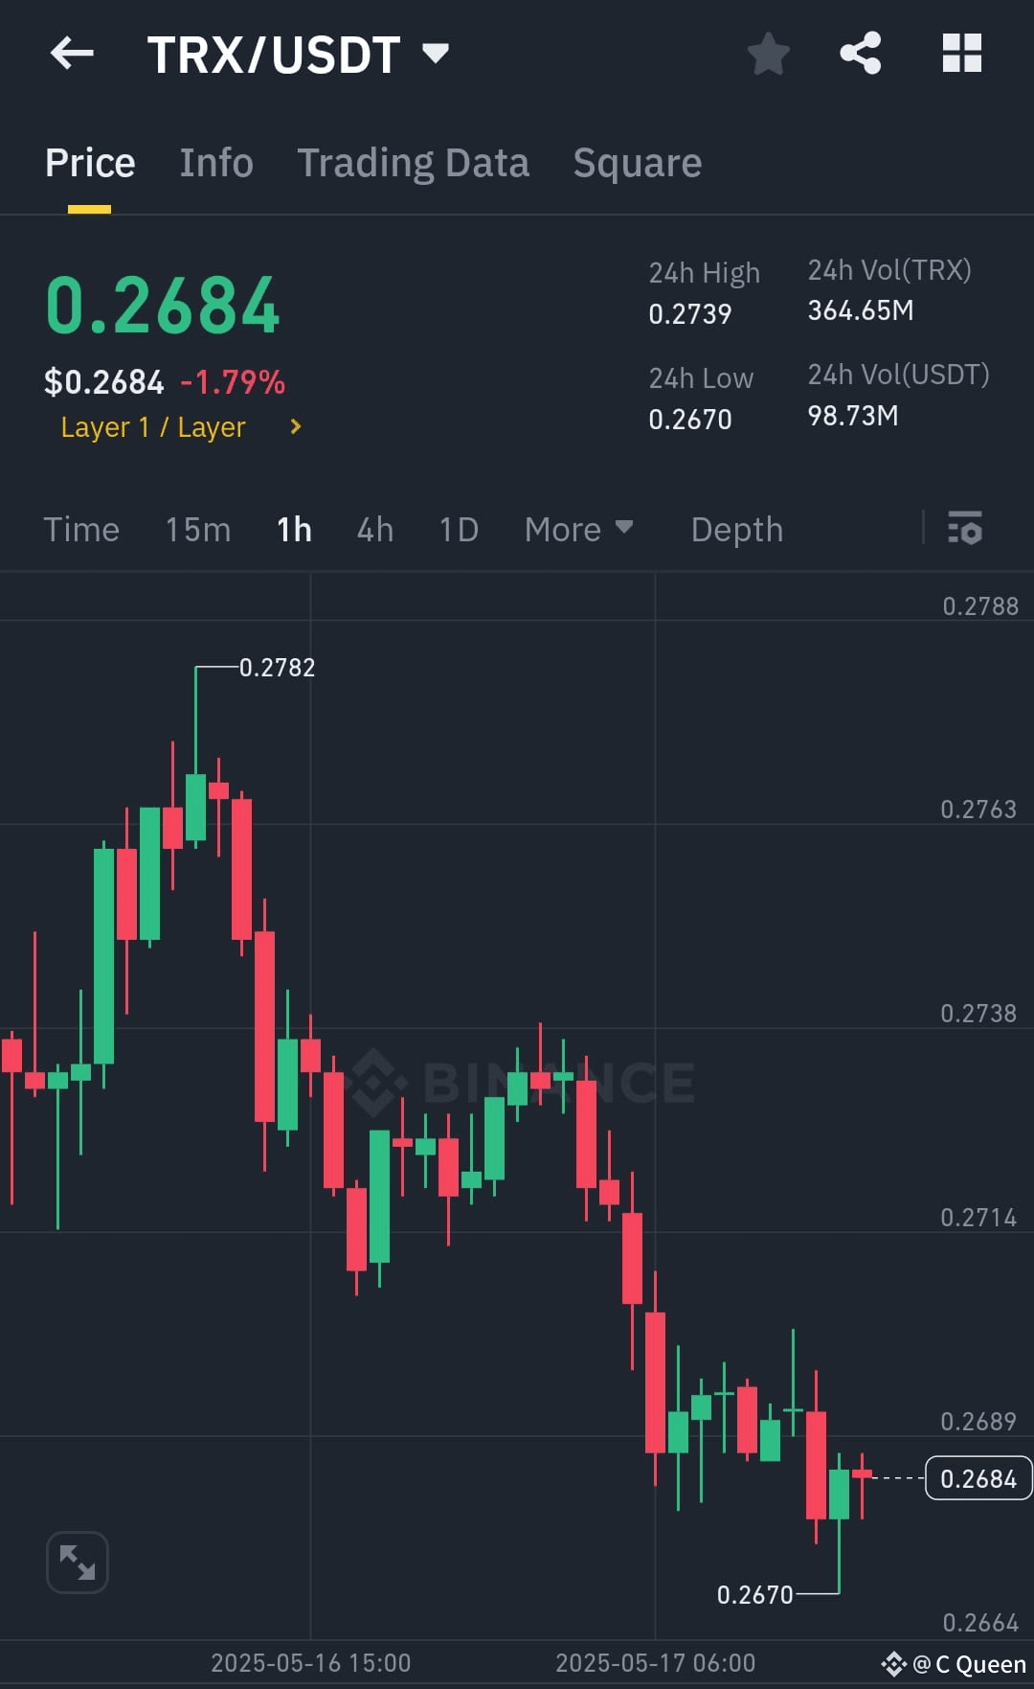Select the 4h timeframe
The width and height of the screenshot is (1034, 1689).
[x=374, y=529]
